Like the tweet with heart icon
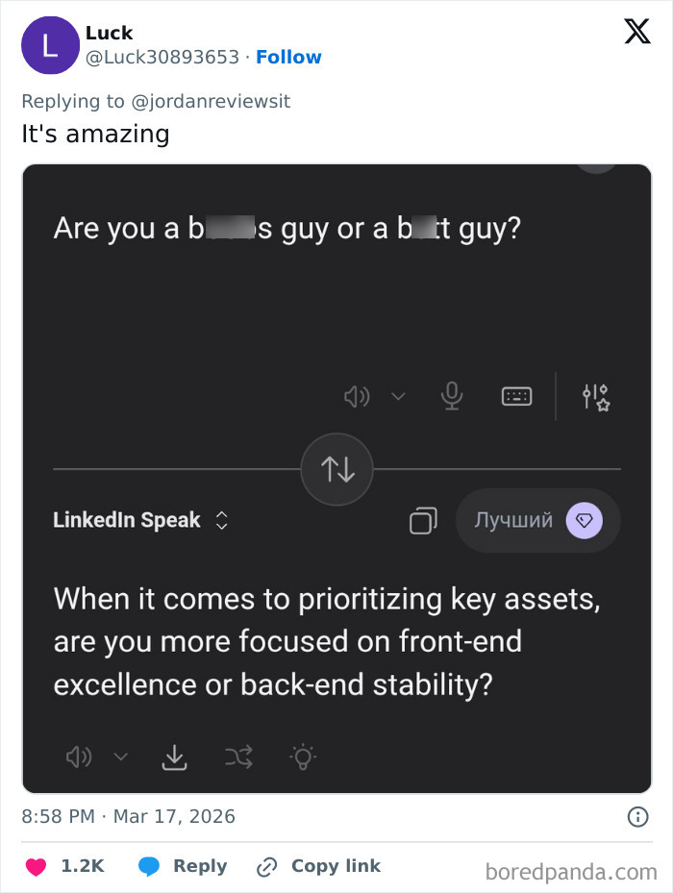The width and height of the screenshot is (673, 893). (x=36, y=866)
